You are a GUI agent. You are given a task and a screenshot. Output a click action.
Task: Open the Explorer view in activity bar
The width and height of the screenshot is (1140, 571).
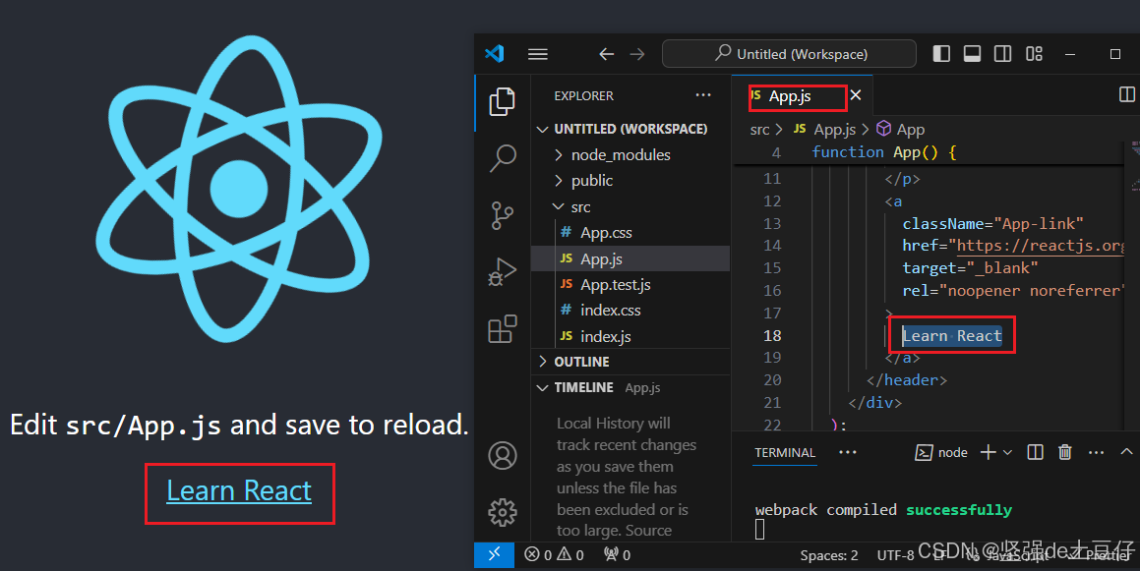click(x=502, y=102)
